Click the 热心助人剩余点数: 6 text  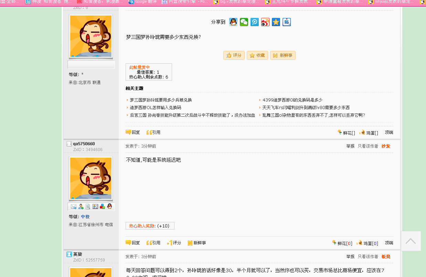[149, 77]
